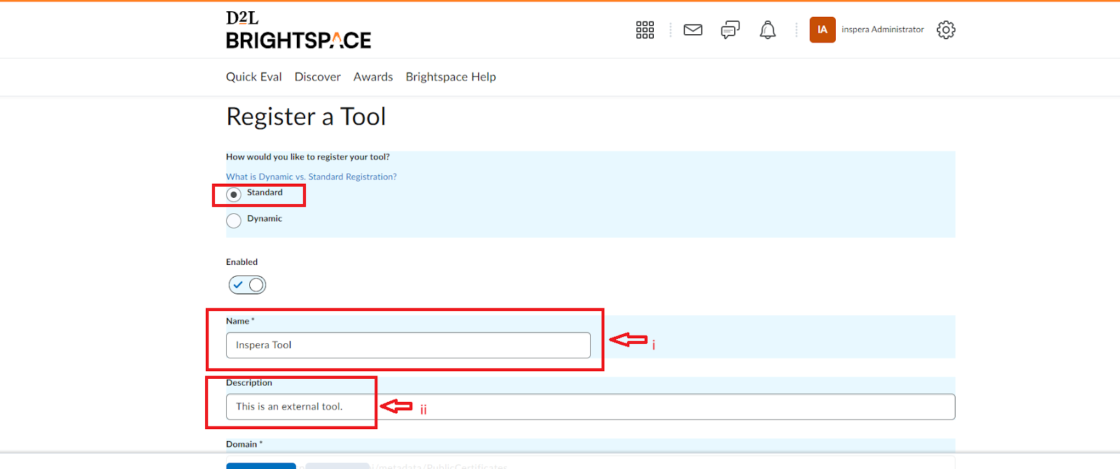Open update alerts bell icon
The image size is (1120, 469).
768,29
